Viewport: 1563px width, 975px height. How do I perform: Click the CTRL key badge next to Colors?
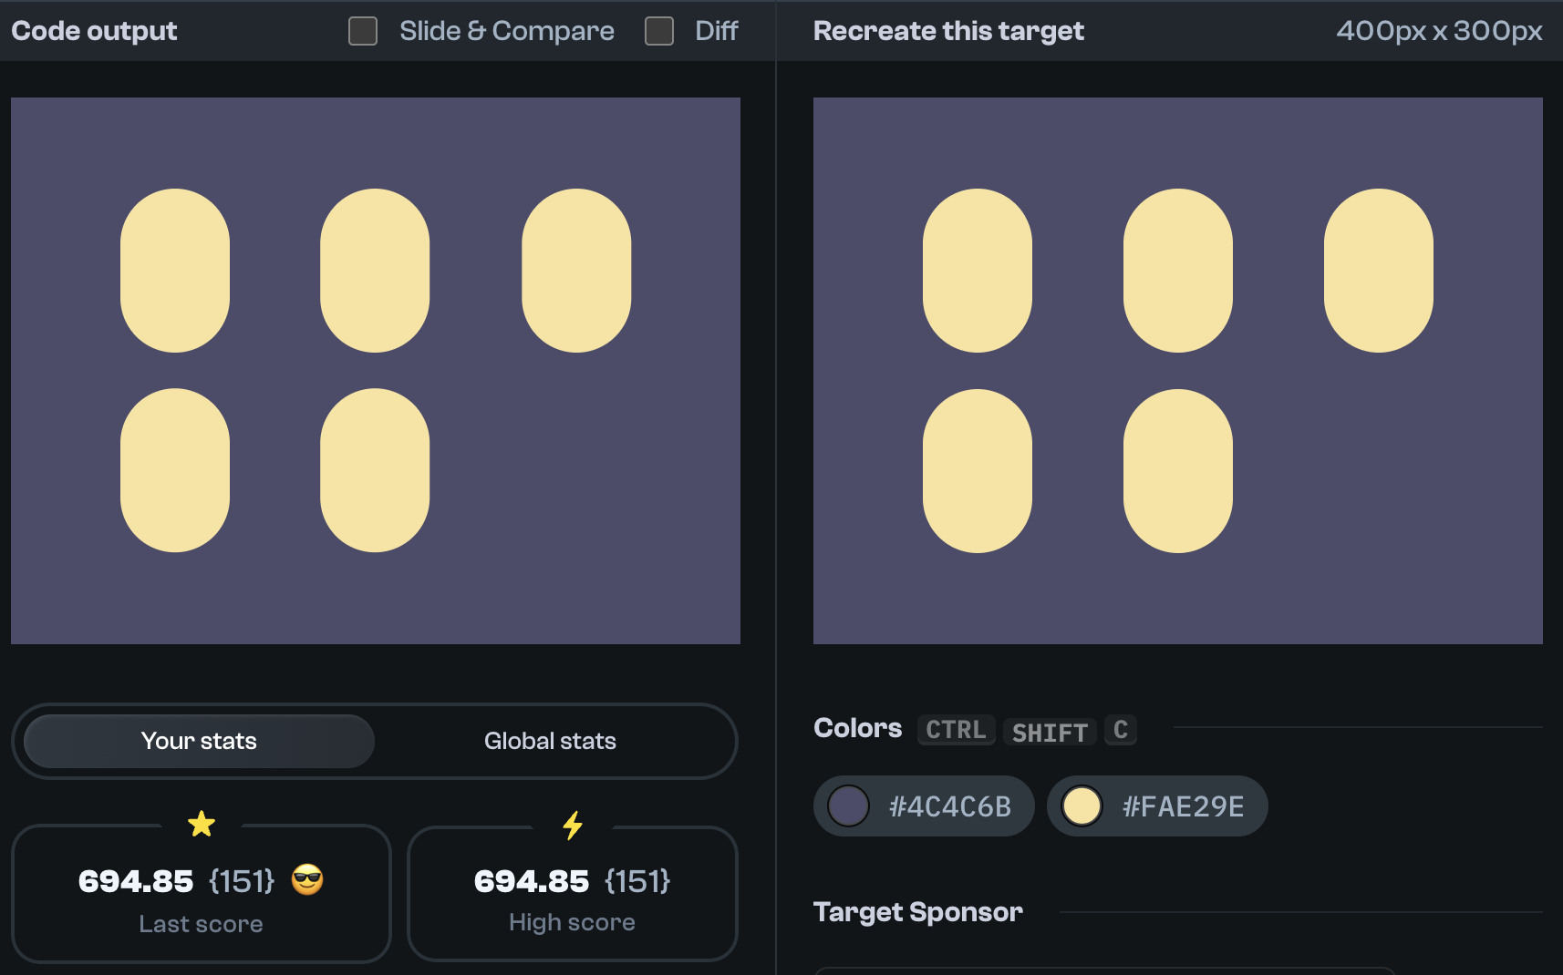(956, 730)
